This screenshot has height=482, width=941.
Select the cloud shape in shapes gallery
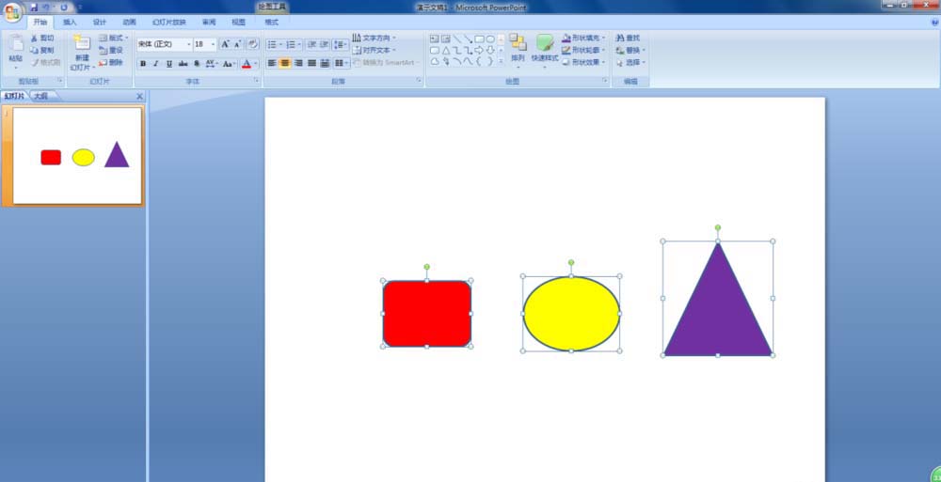435,61
